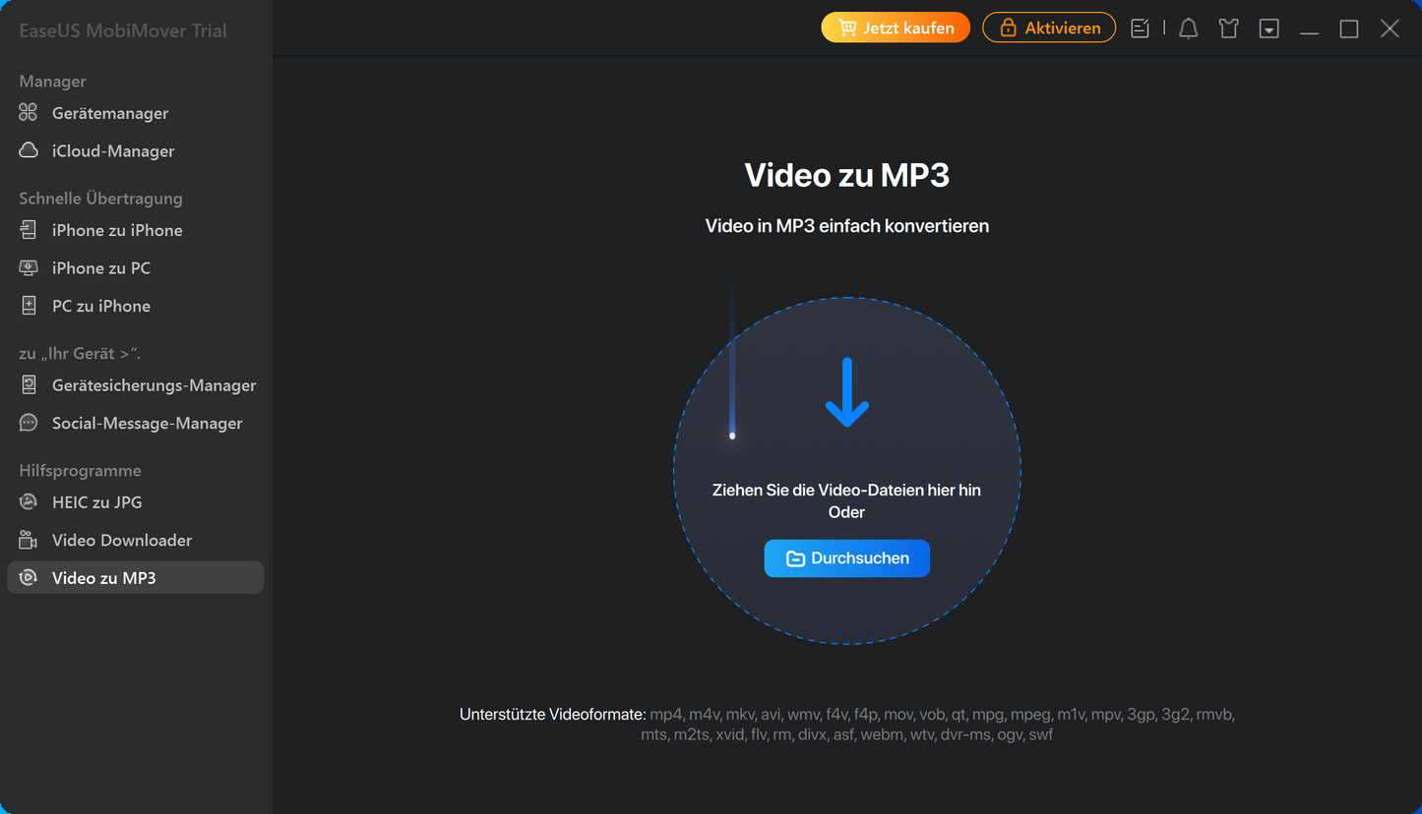Open Social-Message-Manager chat icon
Screen dimensions: 1422x814
coord(29,424)
